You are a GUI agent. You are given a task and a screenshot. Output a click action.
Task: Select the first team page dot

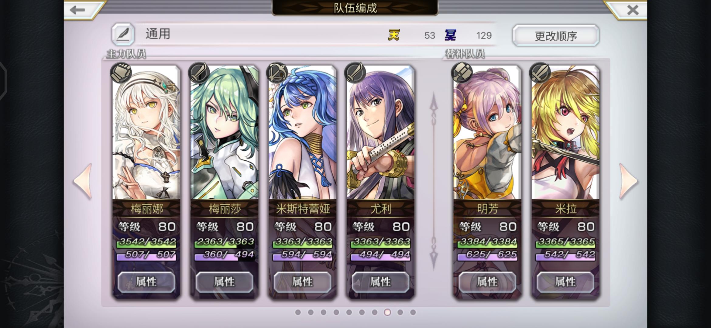click(298, 312)
